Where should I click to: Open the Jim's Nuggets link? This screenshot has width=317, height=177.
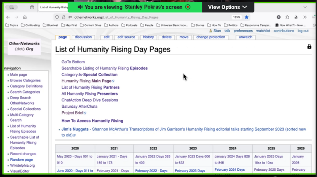point(75,129)
